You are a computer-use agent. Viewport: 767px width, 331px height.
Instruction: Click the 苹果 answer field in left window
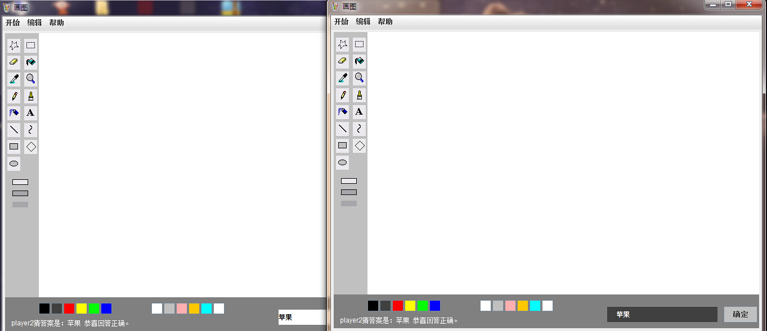pos(303,317)
